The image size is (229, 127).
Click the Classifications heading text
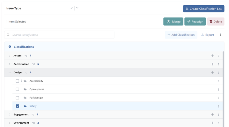point(24,47)
